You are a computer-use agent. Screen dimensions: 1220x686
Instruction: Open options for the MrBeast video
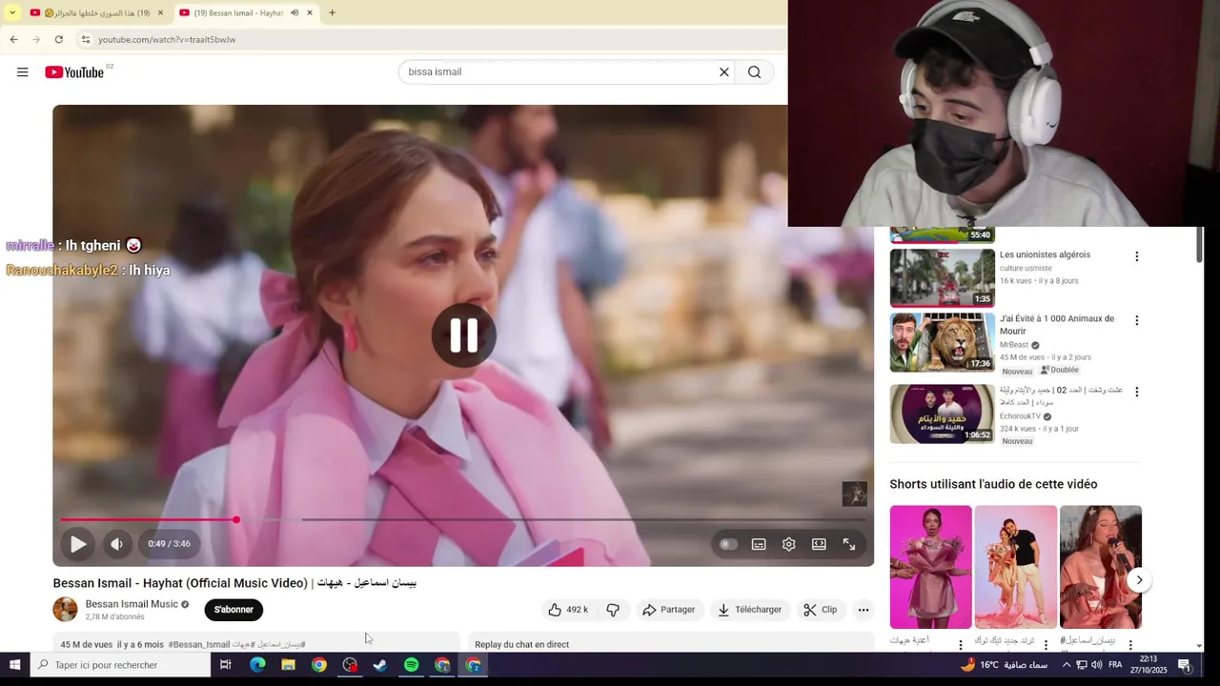click(1136, 320)
